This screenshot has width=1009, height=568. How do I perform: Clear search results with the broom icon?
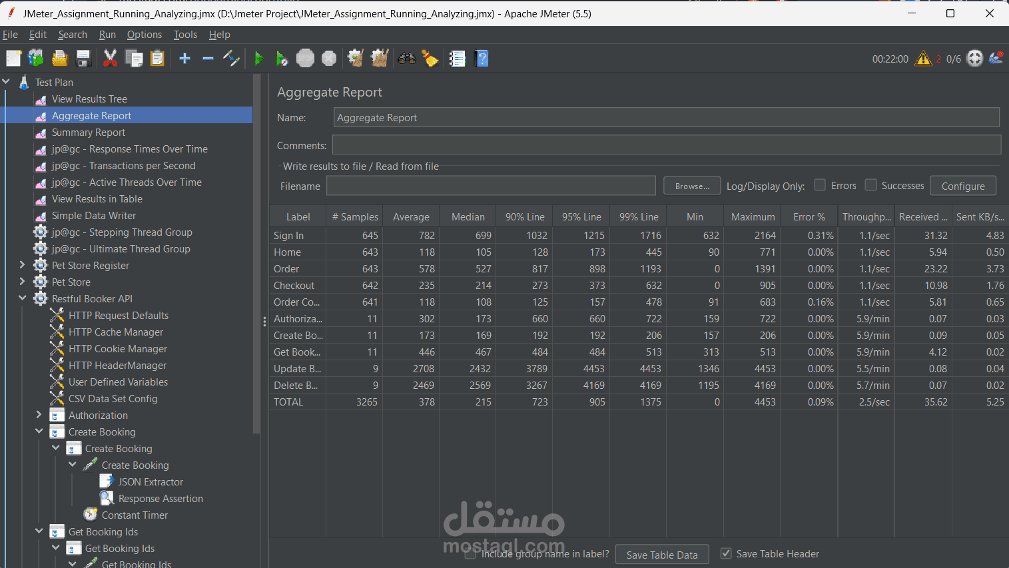tap(430, 58)
